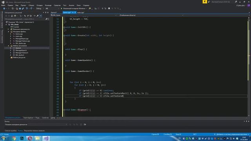
Task: Click the Undo toolbar icon
Action: [27, 9]
